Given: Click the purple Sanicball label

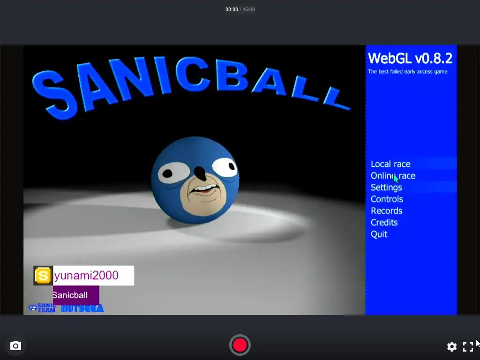Looking at the screenshot, I should point(76,295).
